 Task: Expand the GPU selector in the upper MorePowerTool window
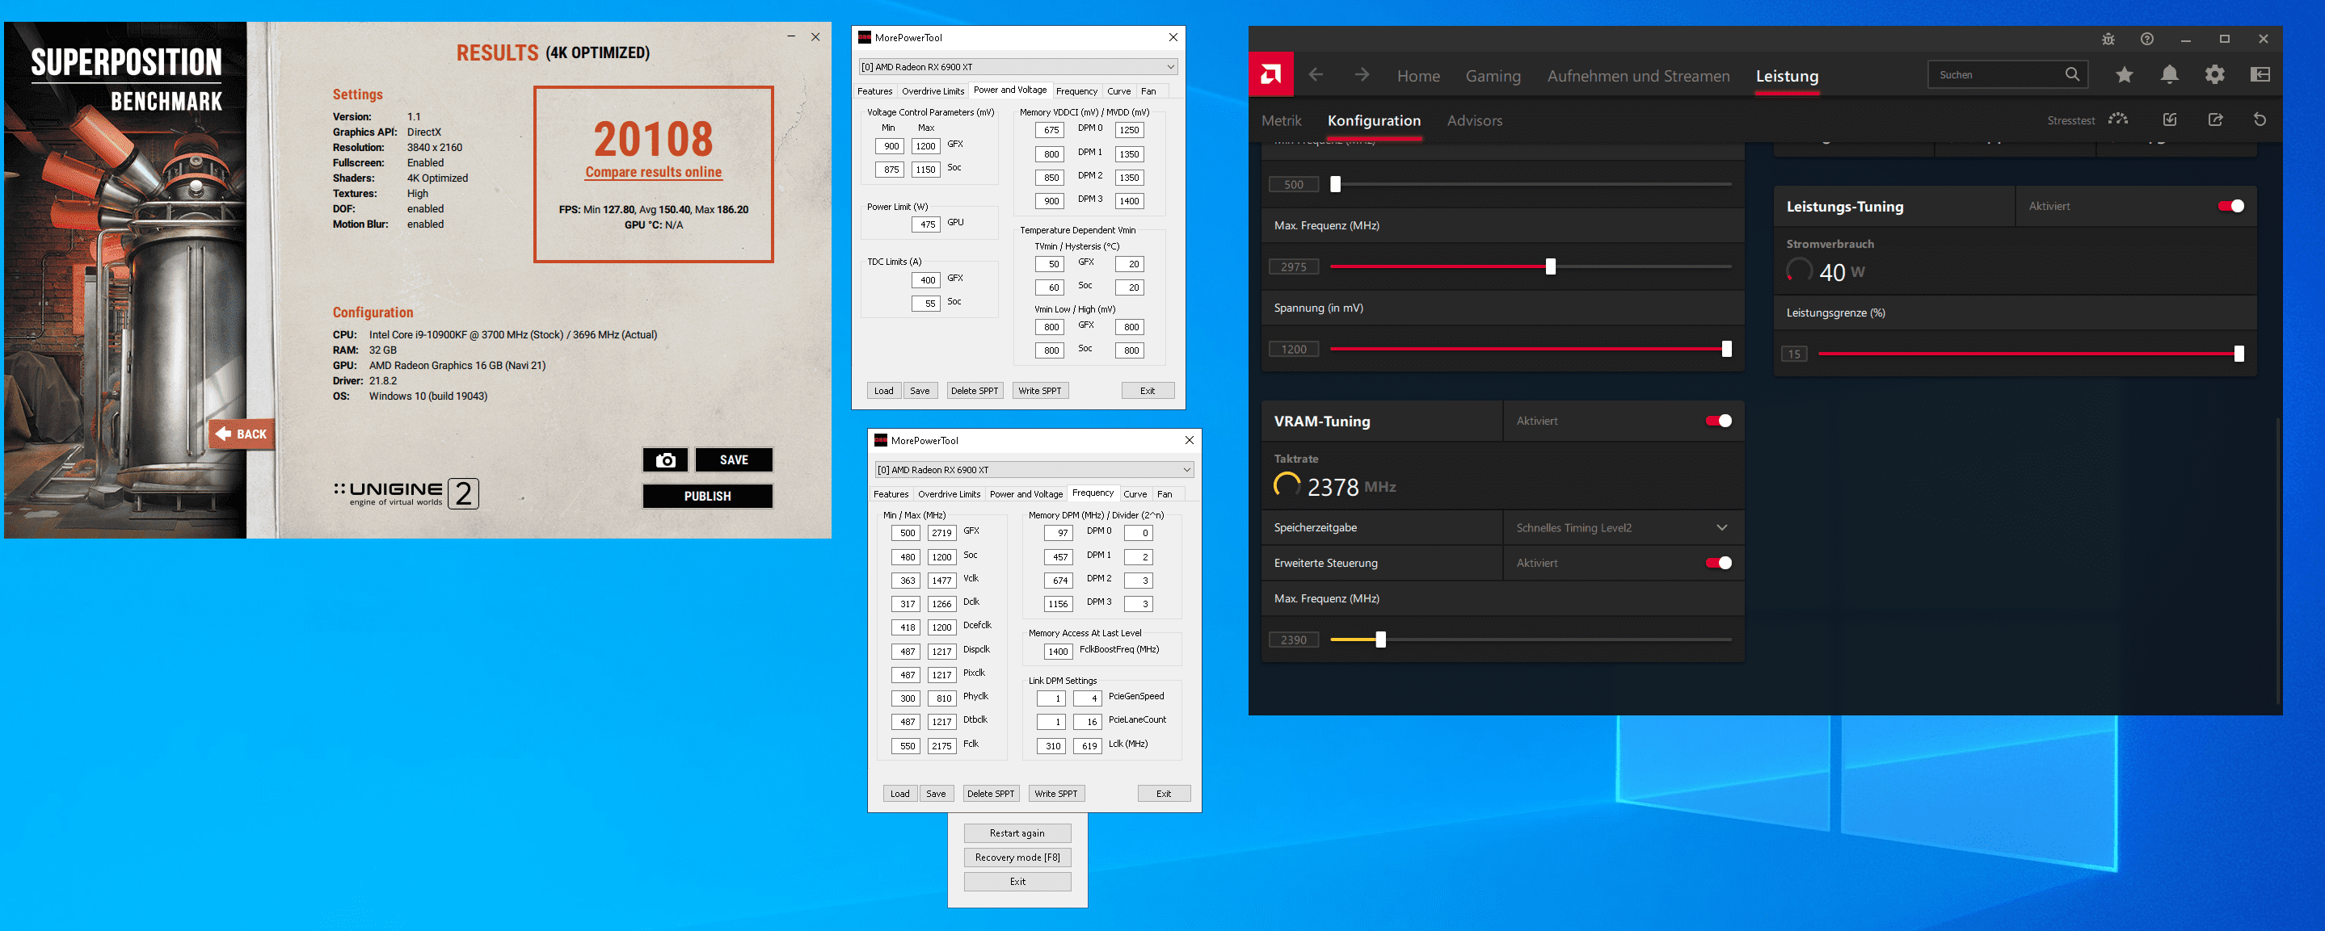1169,67
